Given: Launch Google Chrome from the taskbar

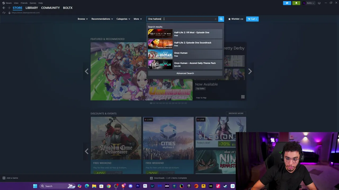Looking at the screenshot, I should click(x=109, y=186).
